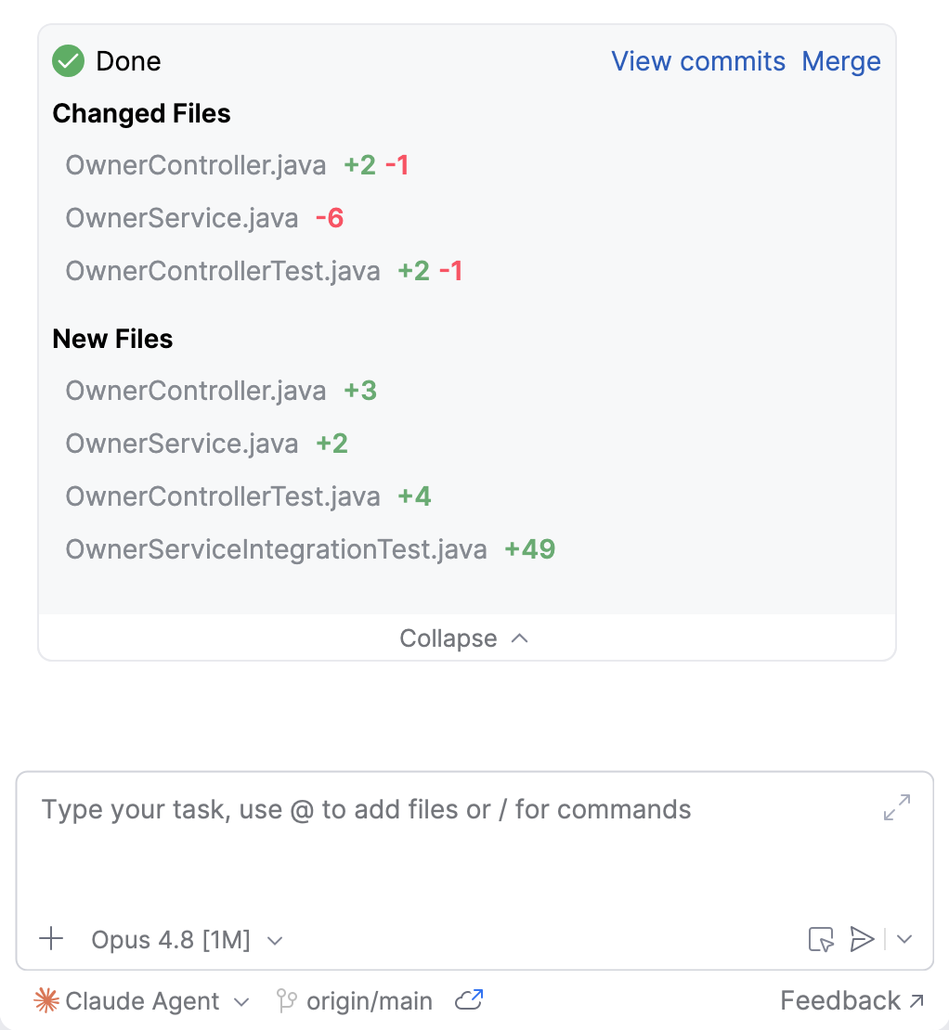Open OwnerServiceIntegrationTest.java file
Viewport: 949px width, 1030px height.
(x=276, y=549)
